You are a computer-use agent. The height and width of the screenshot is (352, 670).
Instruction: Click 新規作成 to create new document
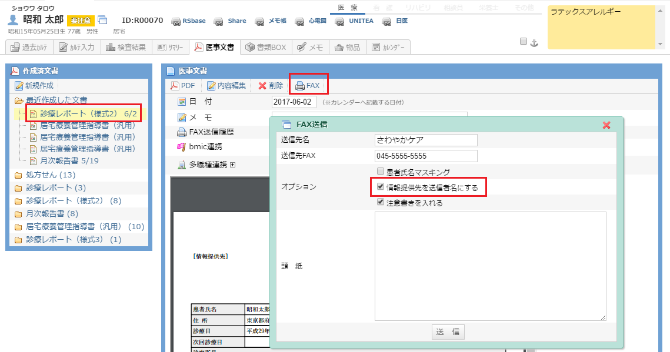(34, 86)
